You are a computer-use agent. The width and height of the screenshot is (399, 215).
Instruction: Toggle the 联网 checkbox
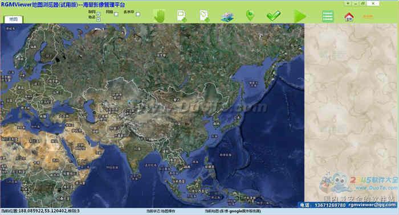coord(99,14)
